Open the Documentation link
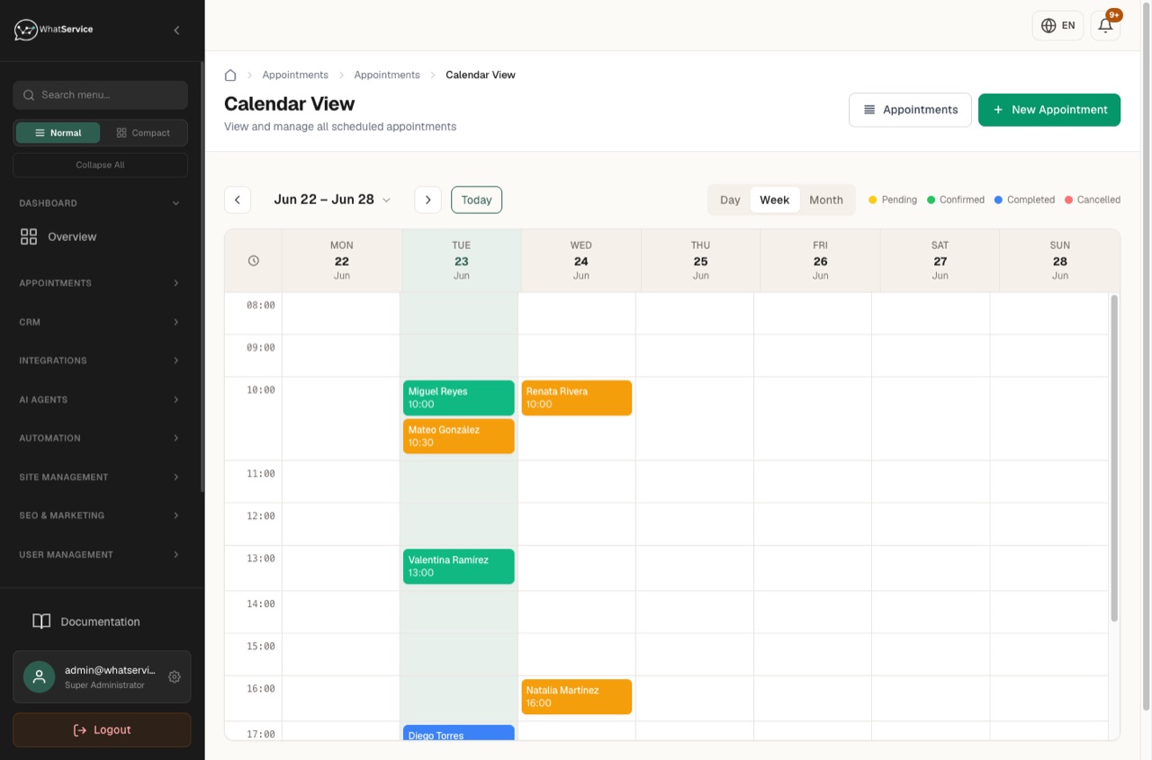Viewport: 1152px width, 760px height. tap(100, 621)
